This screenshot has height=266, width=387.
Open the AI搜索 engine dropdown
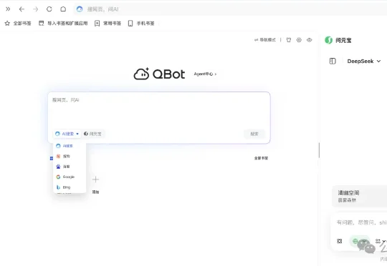pos(67,134)
